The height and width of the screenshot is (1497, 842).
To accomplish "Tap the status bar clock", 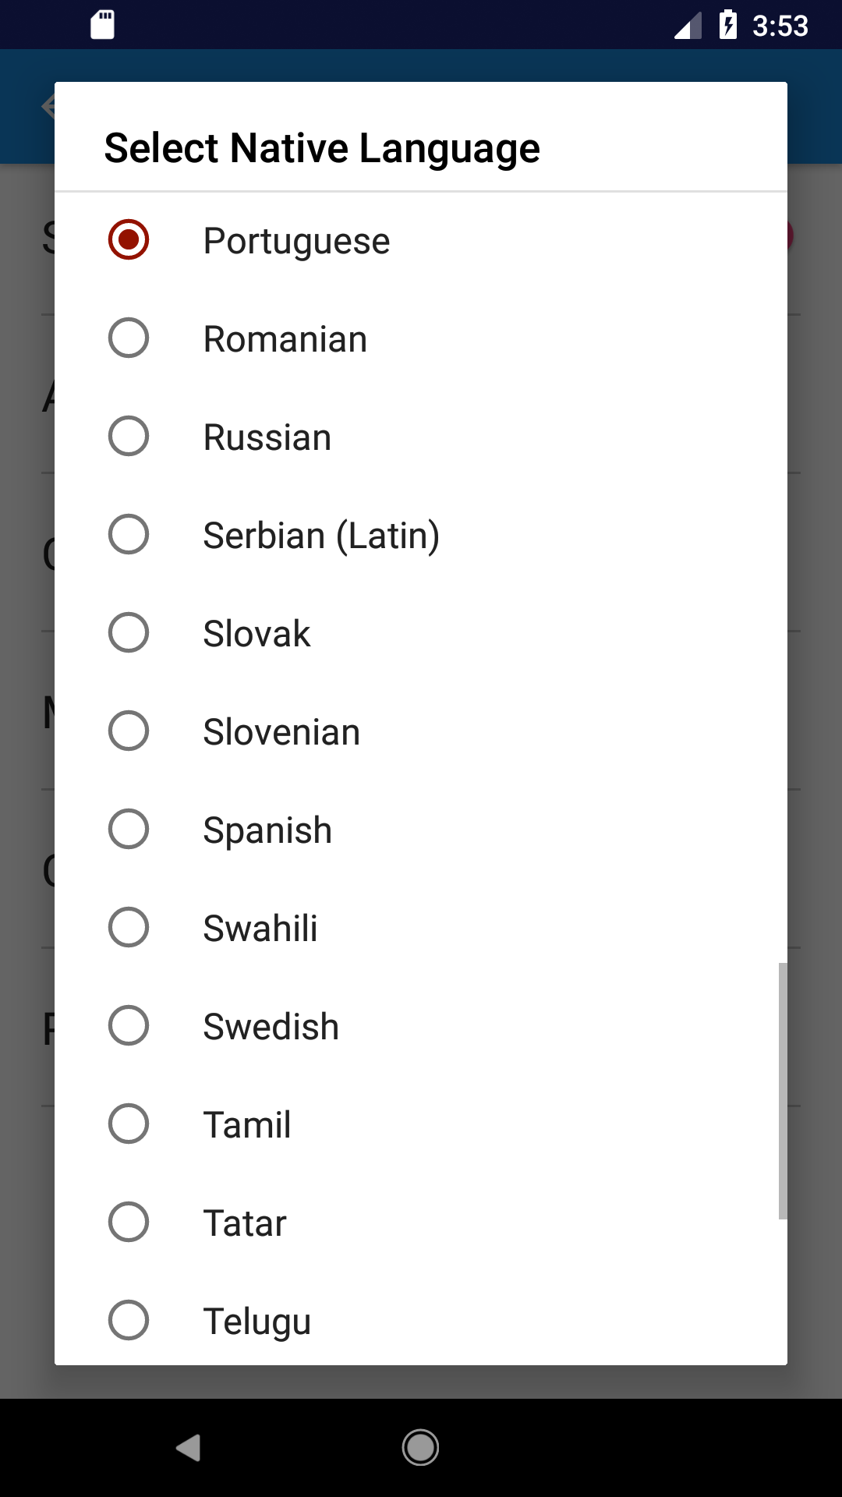I will point(780,26).
